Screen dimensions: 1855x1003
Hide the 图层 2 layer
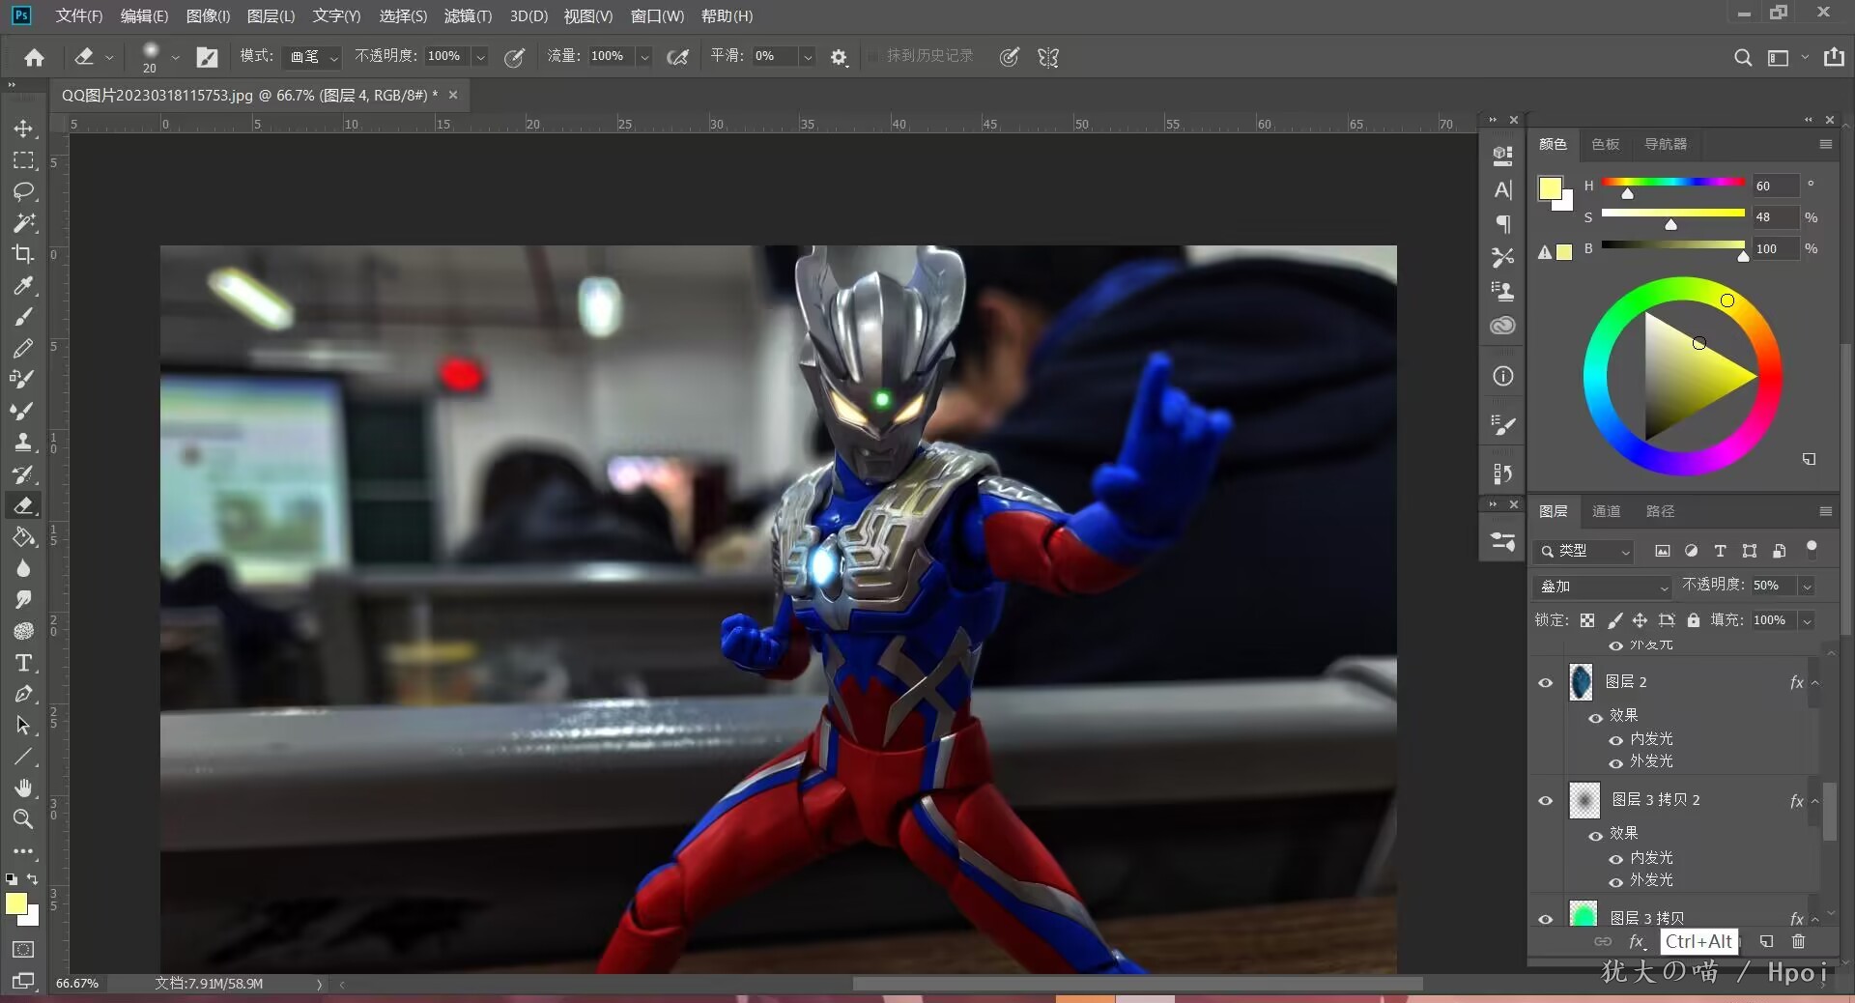(x=1546, y=683)
